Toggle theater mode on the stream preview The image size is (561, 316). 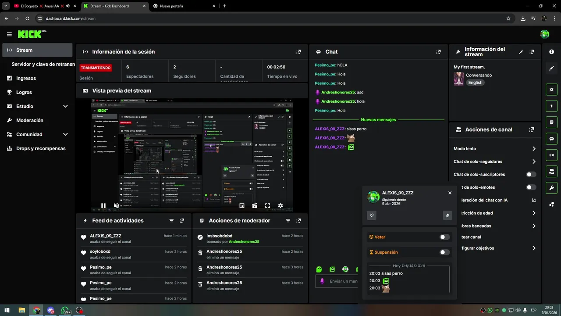pyautogui.click(x=255, y=205)
